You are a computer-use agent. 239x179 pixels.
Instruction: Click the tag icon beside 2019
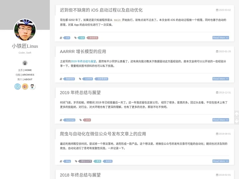point(81,120)
